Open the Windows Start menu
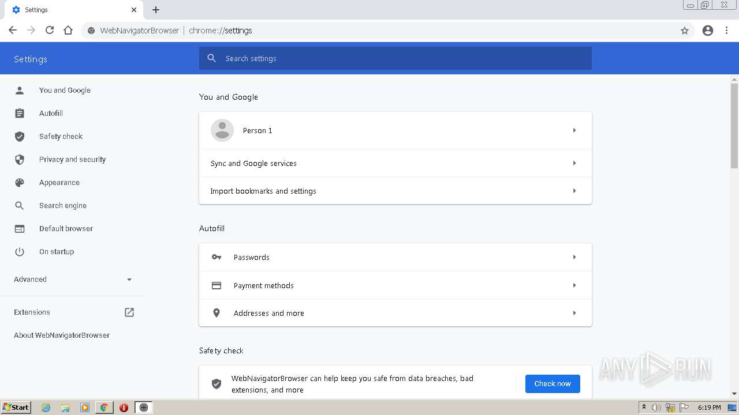The height and width of the screenshot is (415, 739). 16,408
